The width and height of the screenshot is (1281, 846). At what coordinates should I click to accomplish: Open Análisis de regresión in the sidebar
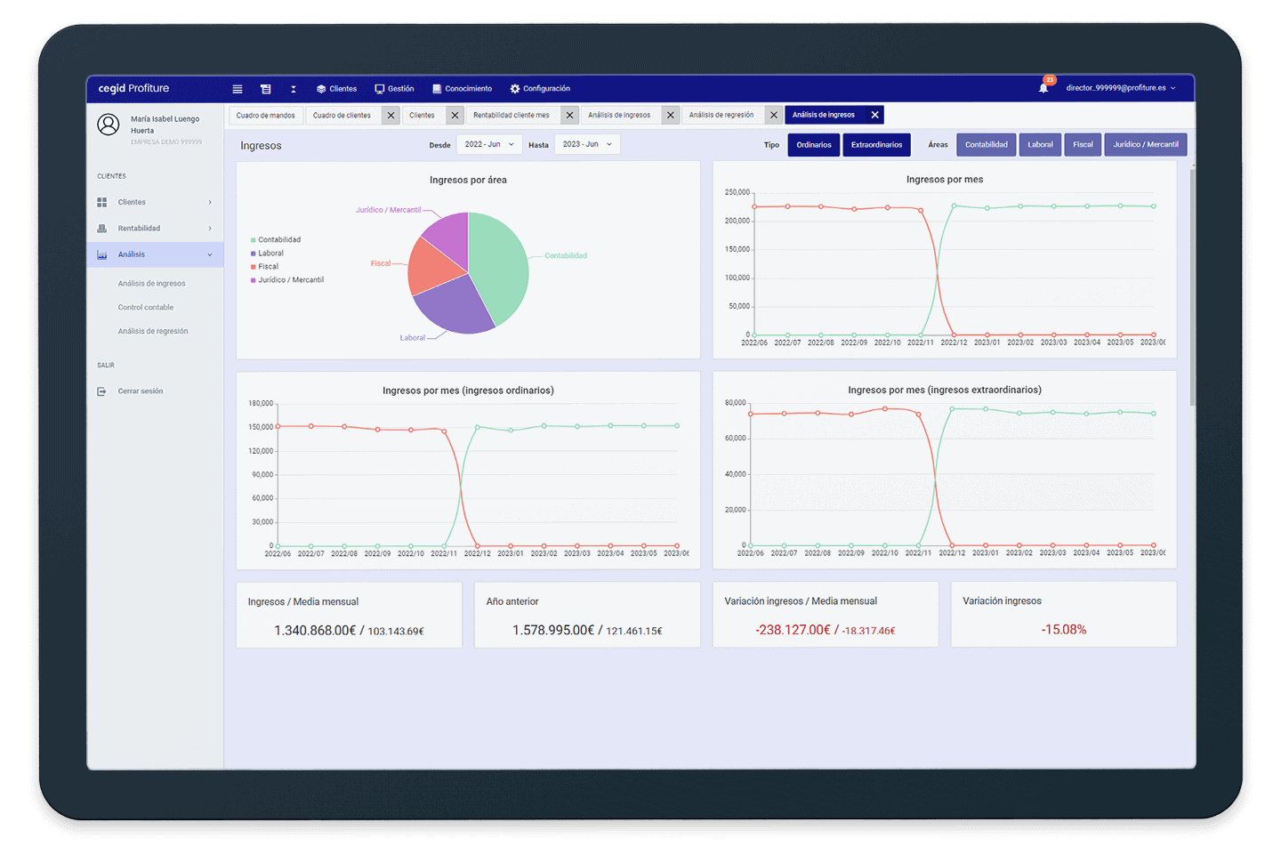click(153, 332)
